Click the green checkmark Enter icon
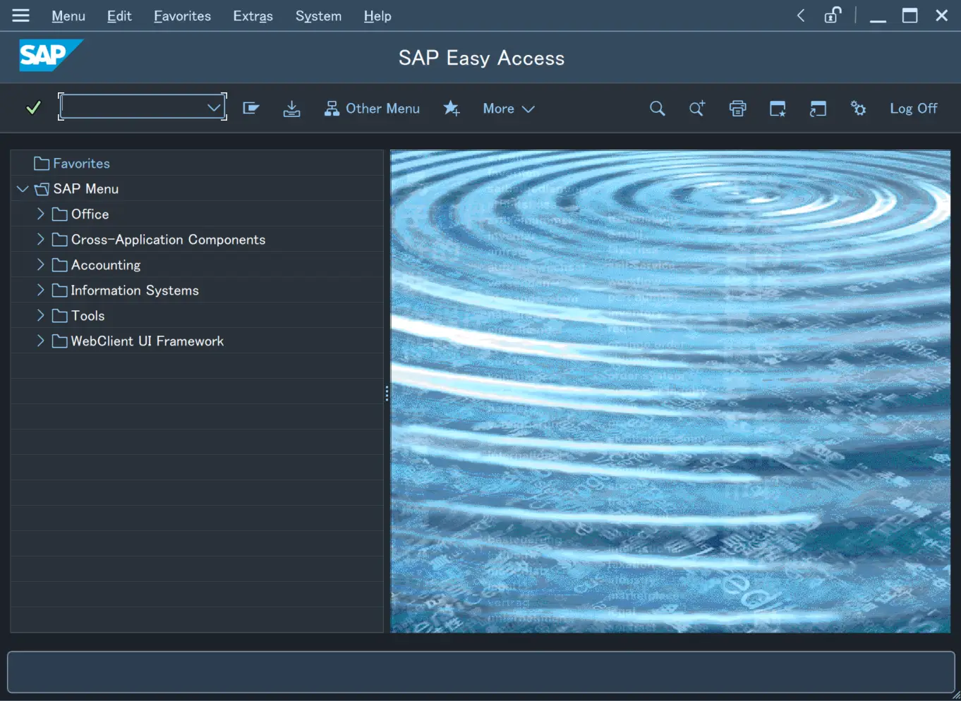 33,108
